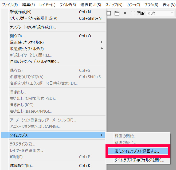Click 開く to open a file
Screen dimensions: 176x170
point(17,36)
